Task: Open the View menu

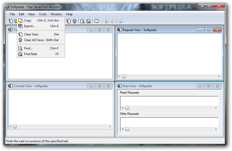Action: (x=31, y=14)
